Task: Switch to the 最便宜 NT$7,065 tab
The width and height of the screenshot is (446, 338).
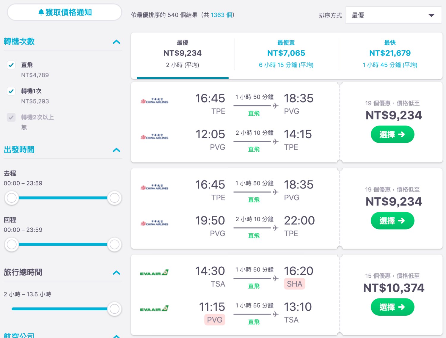Action: [286, 54]
